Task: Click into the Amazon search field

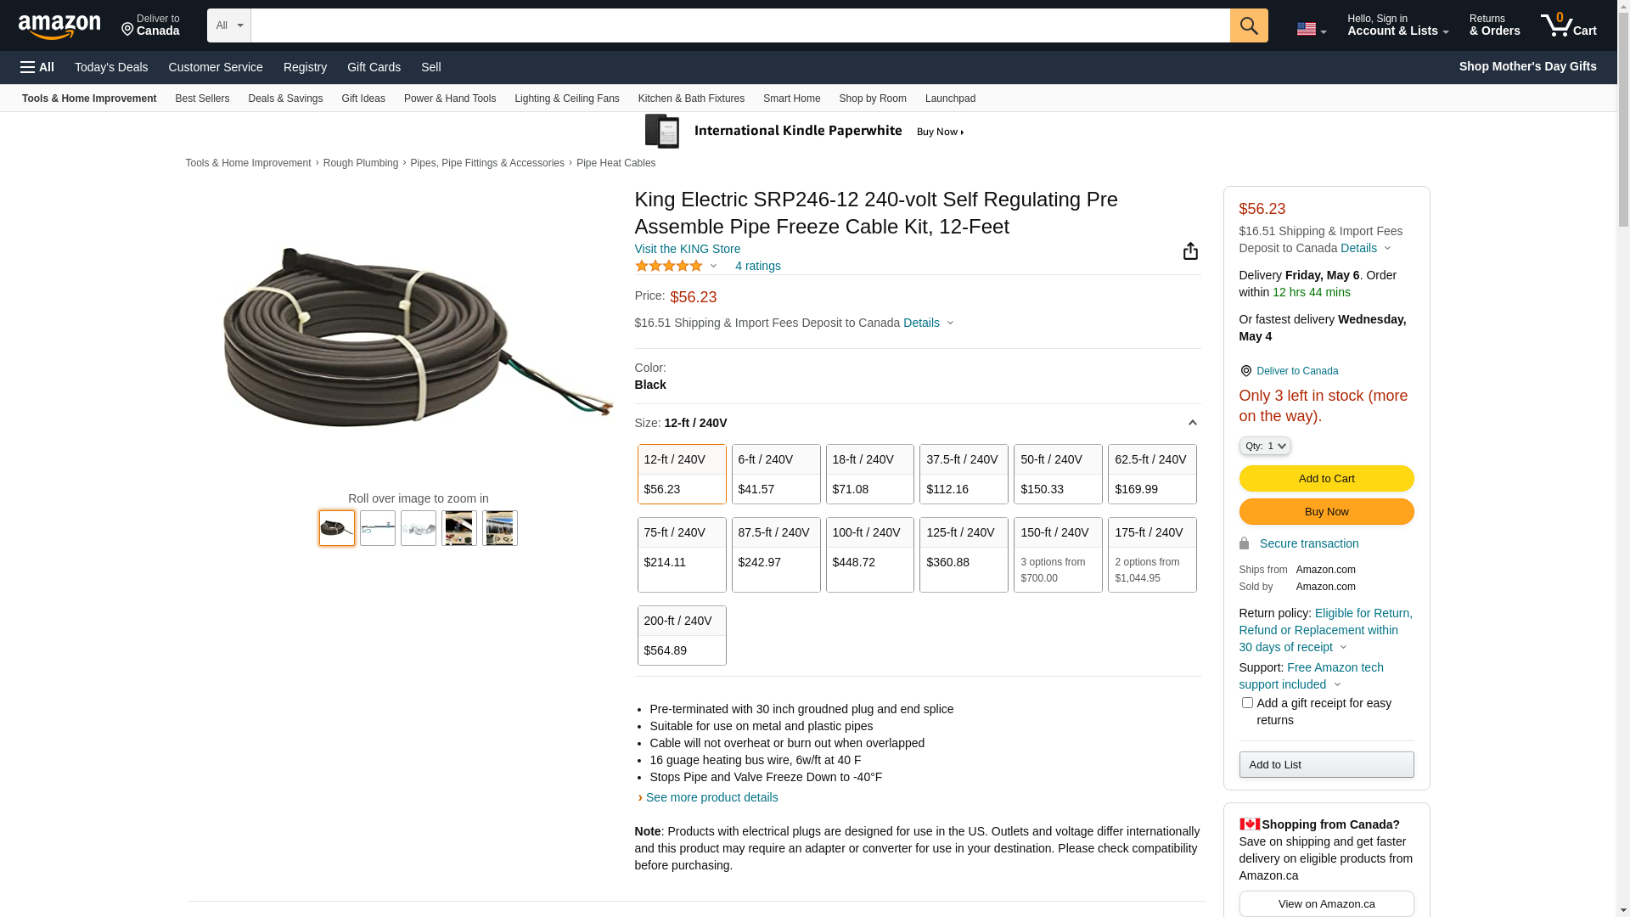Action: tap(739, 25)
